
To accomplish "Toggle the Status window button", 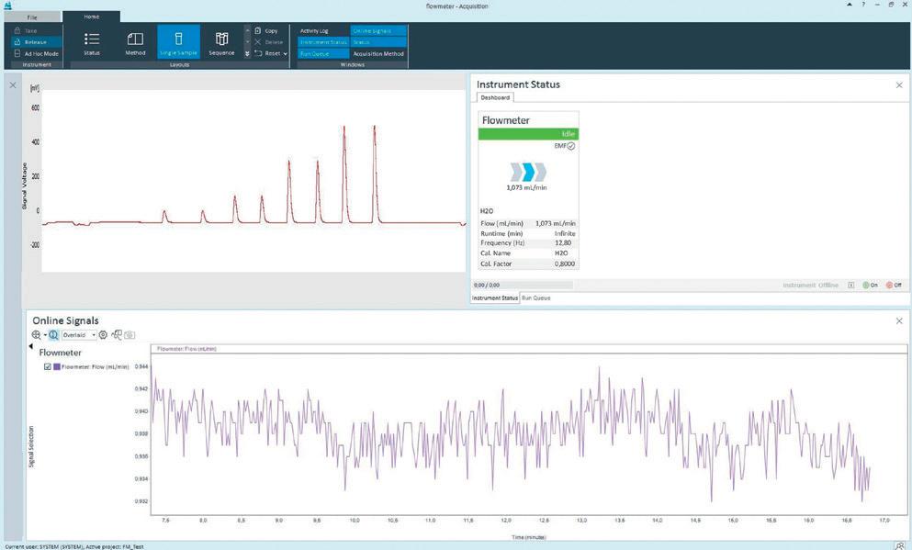I will click(x=378, y=42).
